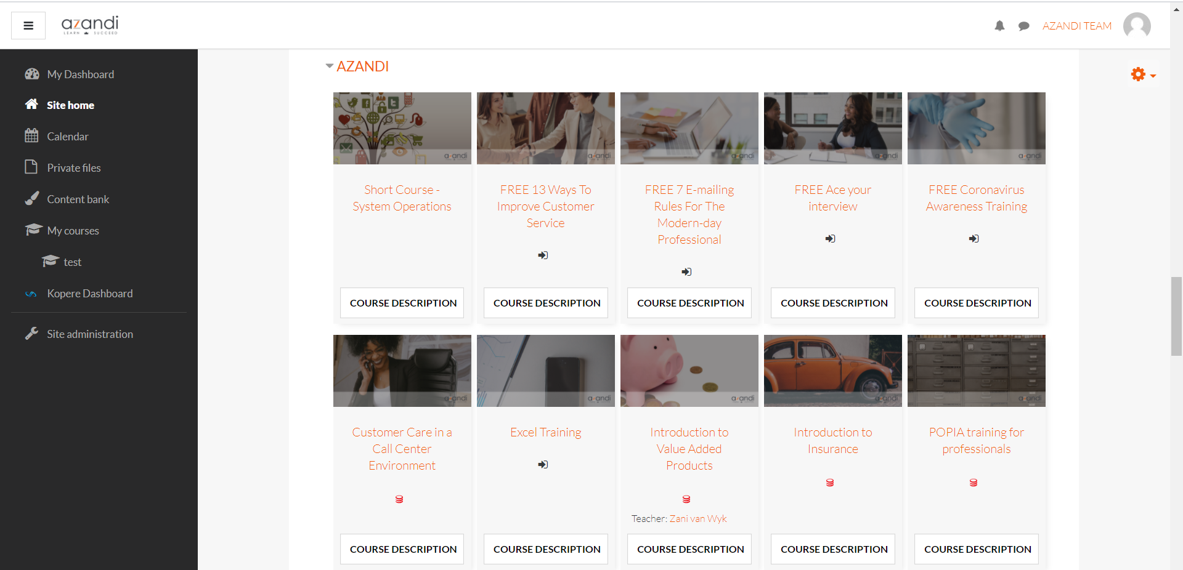Viewport: 1183px width, 570px height.
Task: Open POPIA training for professionals
Action: 977,441
